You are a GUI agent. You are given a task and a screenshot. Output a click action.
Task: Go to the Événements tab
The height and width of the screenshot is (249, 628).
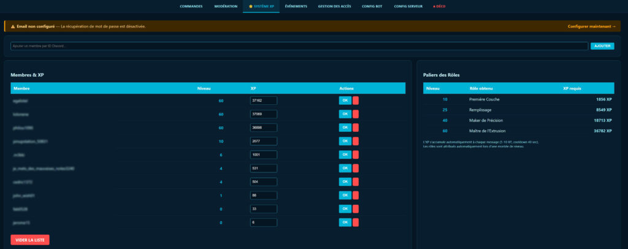(296, 6)
